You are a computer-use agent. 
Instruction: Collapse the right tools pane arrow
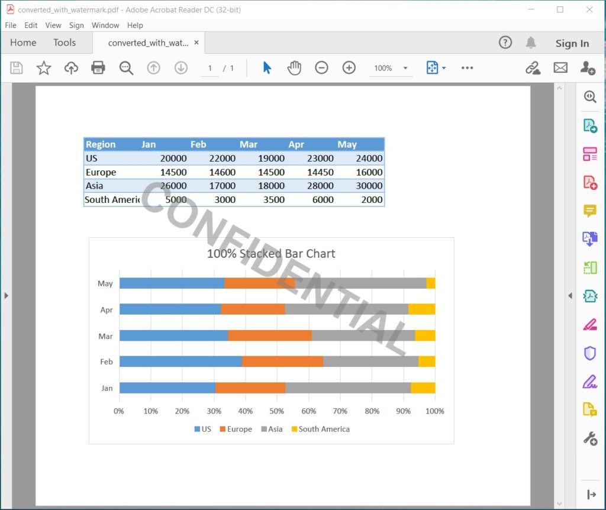(570, 295)
